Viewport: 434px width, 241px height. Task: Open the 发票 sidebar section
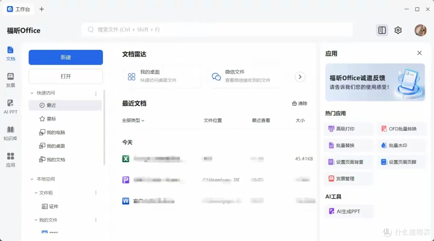click(10, 80)
